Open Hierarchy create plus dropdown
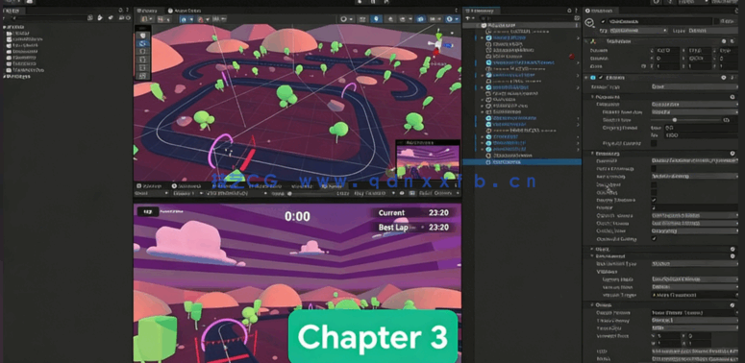 [x=470, y=18]
